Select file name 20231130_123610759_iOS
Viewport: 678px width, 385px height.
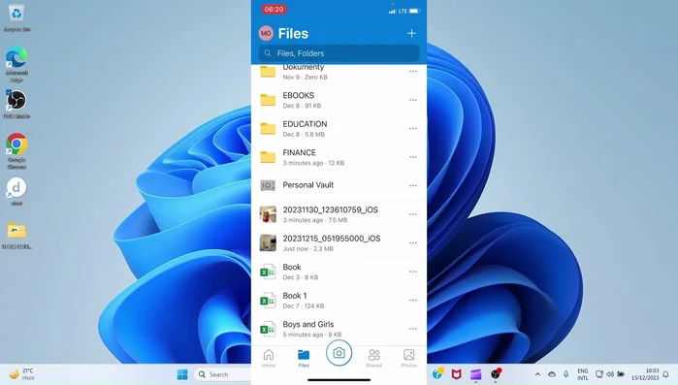(x=331, y=210)
